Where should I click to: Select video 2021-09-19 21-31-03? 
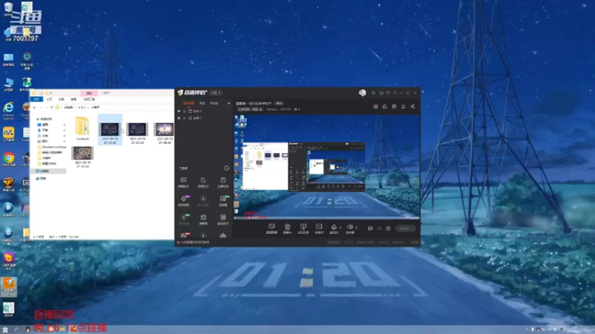83,157
